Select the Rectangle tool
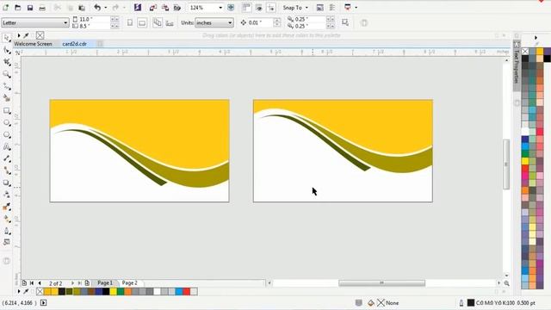Screen dimensions: 551x310 (6, 111)
